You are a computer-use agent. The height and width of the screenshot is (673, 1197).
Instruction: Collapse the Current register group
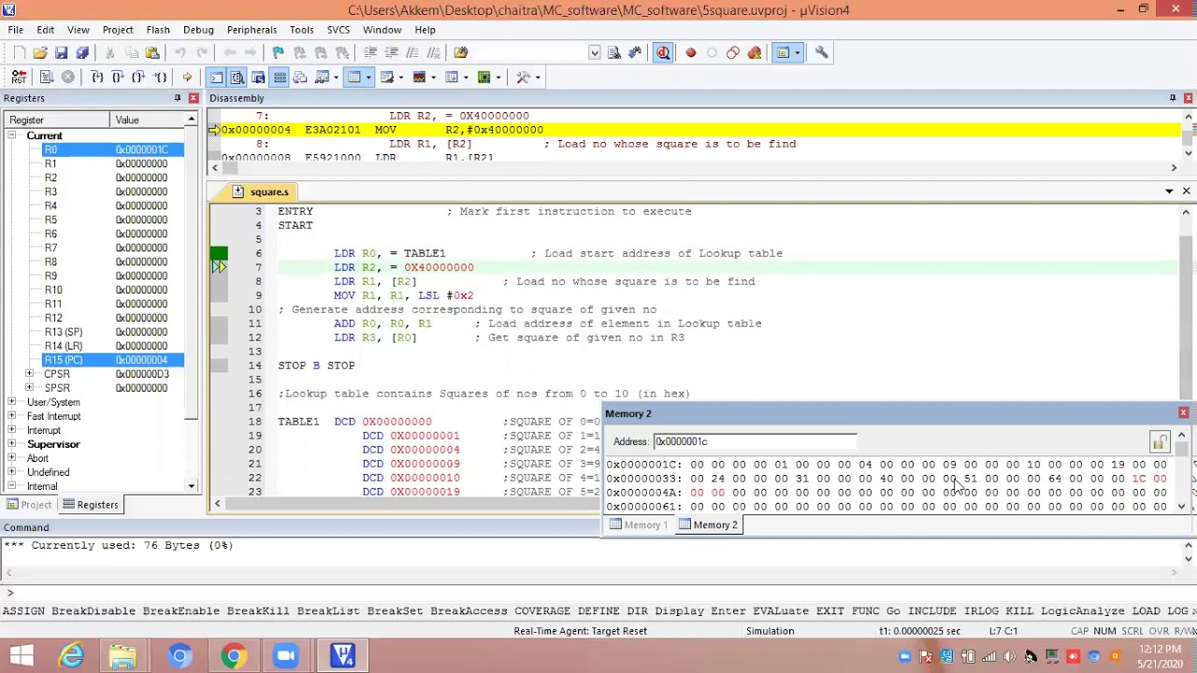tap(12, 136)
